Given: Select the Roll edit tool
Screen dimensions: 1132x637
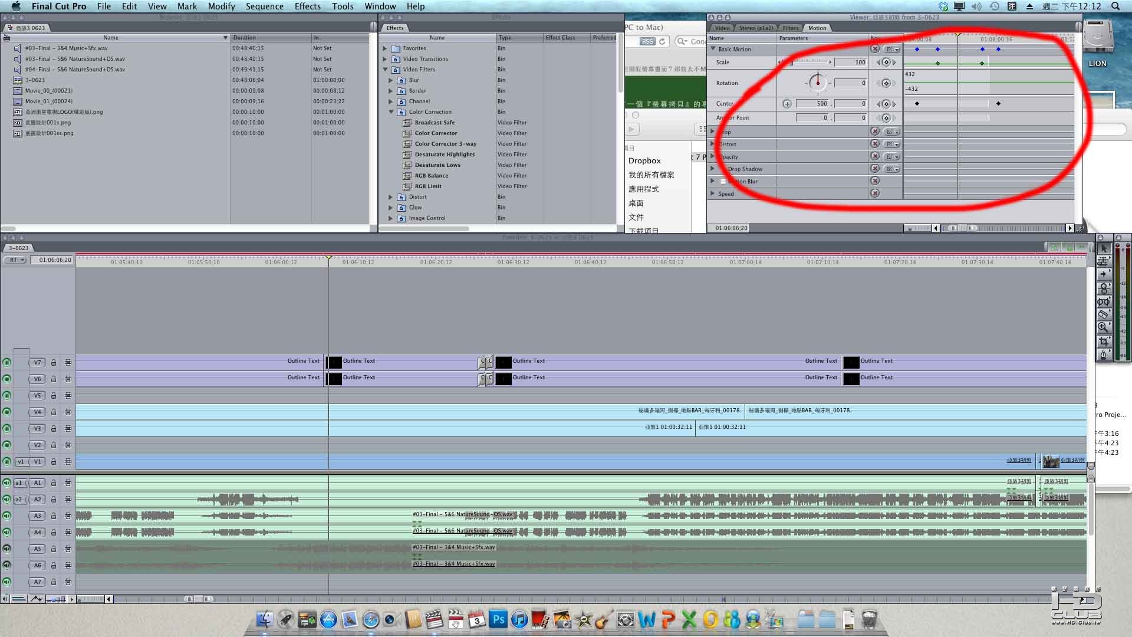Looking at the screenshot, I should [1104, 288].
